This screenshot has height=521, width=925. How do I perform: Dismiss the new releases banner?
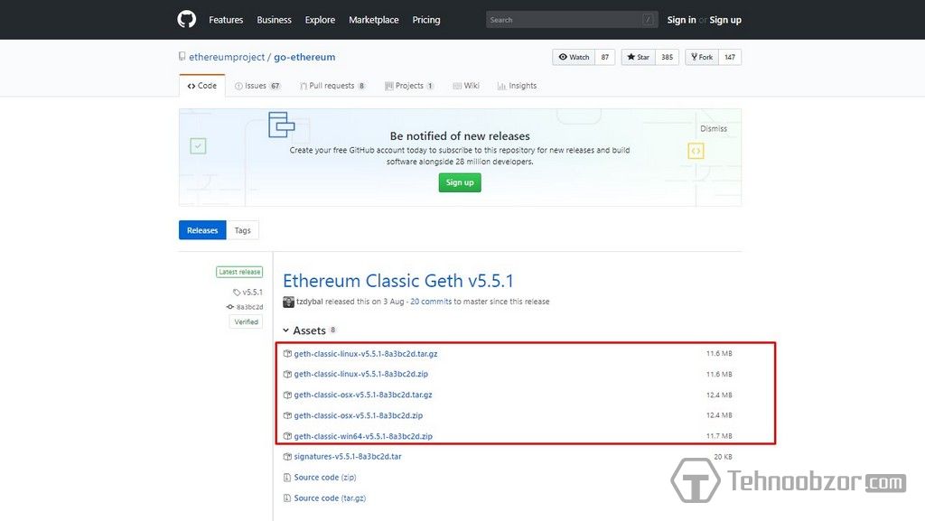(714, 128)
